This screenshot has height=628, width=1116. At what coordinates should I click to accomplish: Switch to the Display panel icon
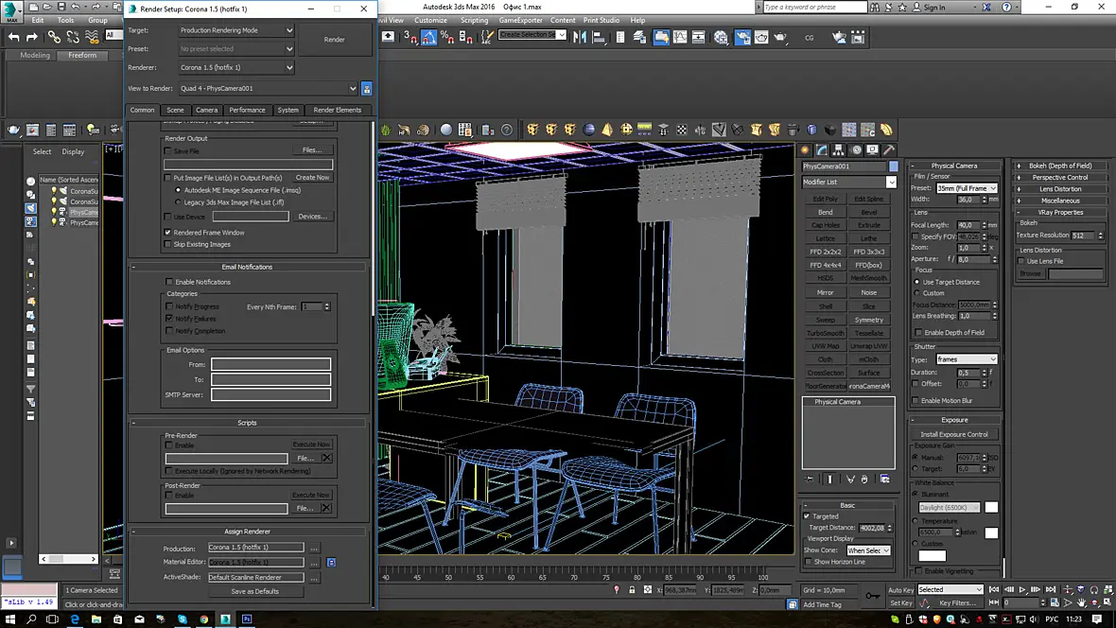[873, 150]
